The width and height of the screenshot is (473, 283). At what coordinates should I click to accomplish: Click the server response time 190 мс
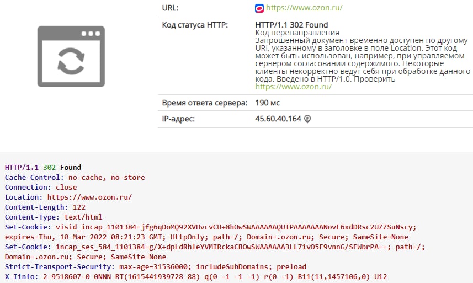pyautogui.click(x=268, y=103)
